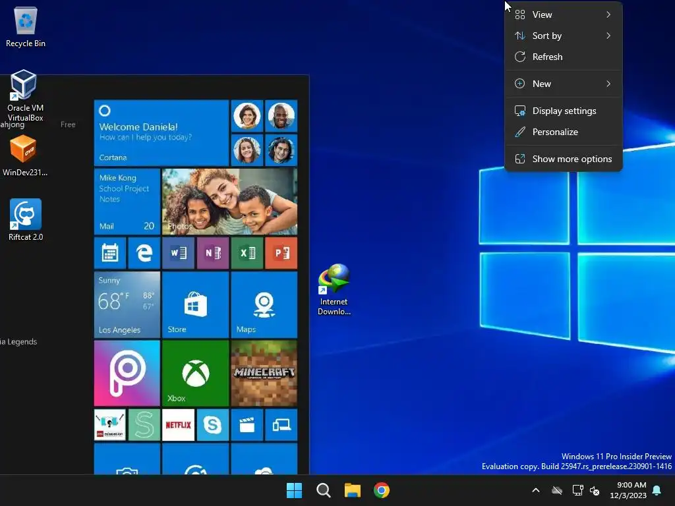Screen dimensions: 675x506
Task: Click the OneDrive cloud tray icon
Action: click(557, 490)
